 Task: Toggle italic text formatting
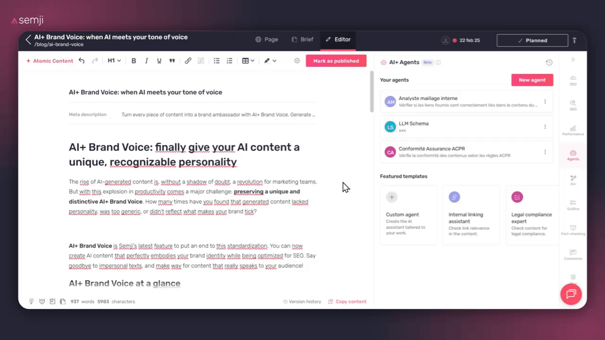coord(147,61)
